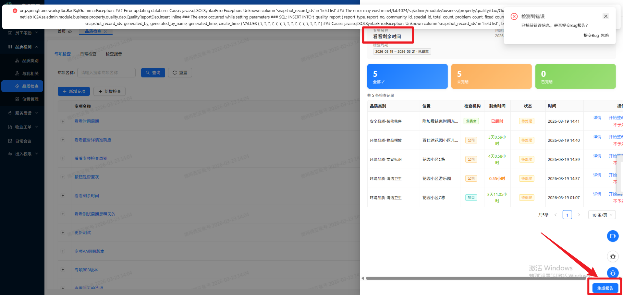
Task: Click the blue bug floating icon
Action: (x=613, y=273)
